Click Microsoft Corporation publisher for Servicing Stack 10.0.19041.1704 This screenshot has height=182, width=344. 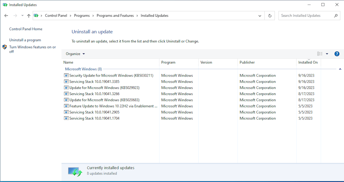[x=258, y=119]
